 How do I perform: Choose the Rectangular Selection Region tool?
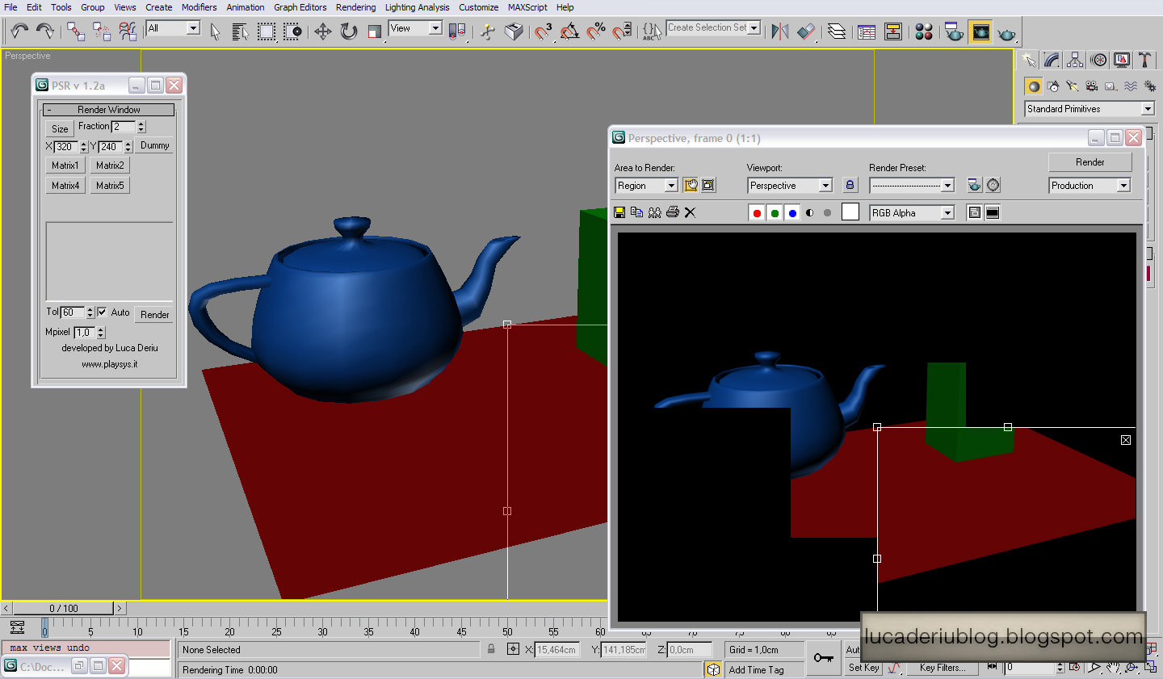point(267,31)
